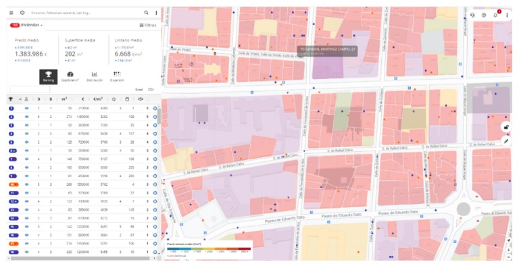The width and height of the screenshot is (519, 268).
Task: Switch to the Dispersión tab
Action: (117, 77)
